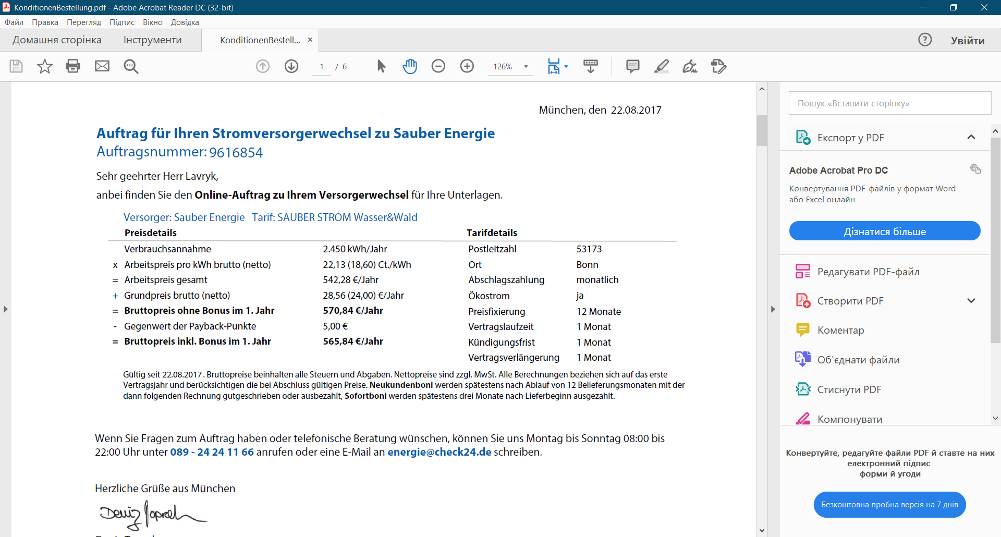Screen dimensions: 1001x537
Task: Click the current page number field
Action: coord(322,67)
